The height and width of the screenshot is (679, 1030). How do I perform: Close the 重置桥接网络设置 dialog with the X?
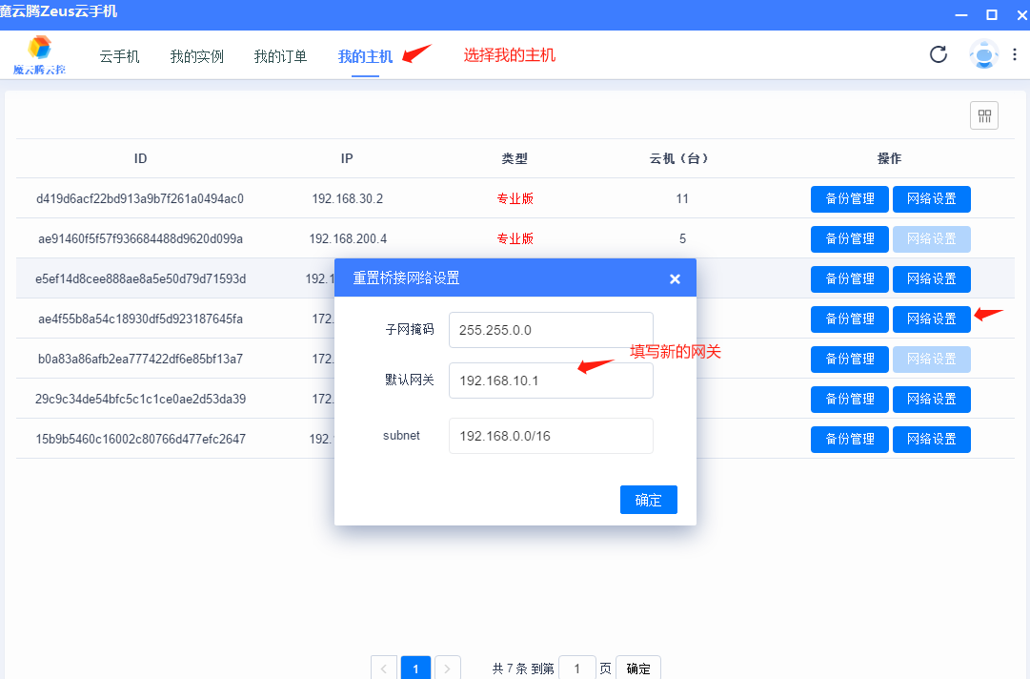[x=675, y=278]
